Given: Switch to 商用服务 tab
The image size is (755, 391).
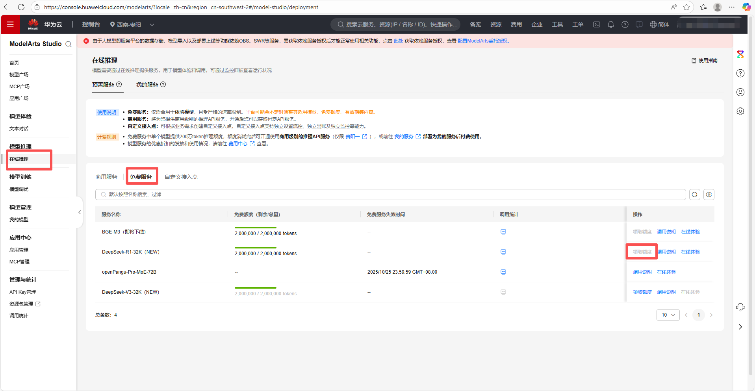Looking at the screenshot, I should point(106,177).
